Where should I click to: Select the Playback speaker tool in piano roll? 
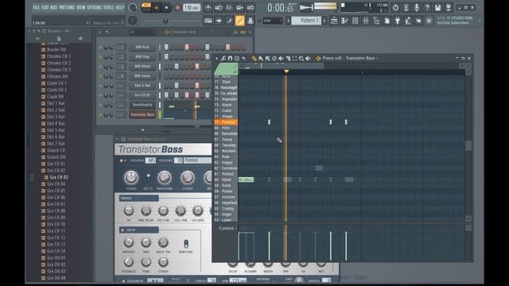308,58
